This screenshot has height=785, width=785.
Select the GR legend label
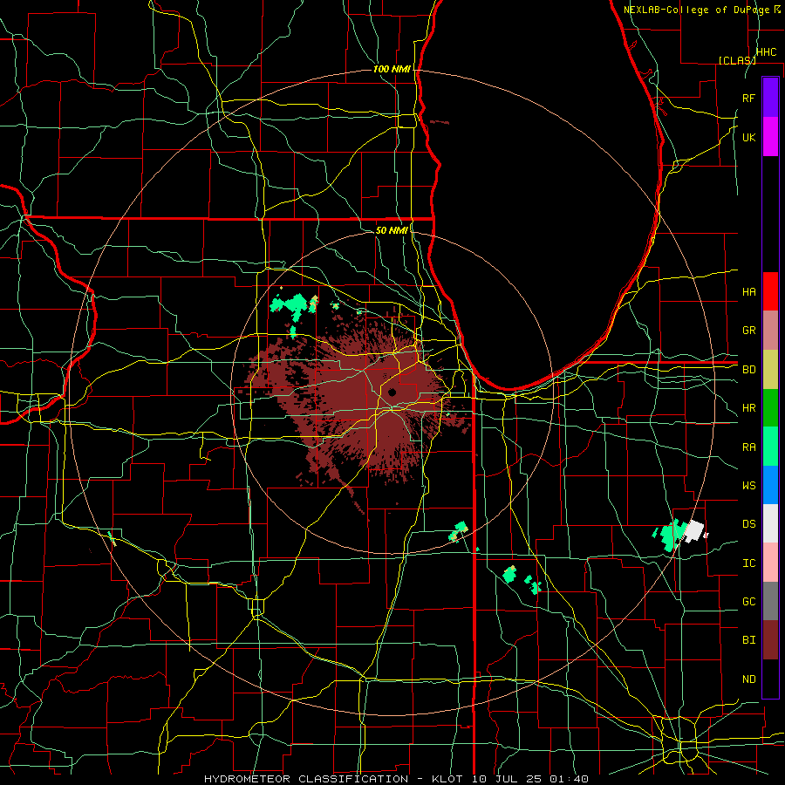[749, 331]
